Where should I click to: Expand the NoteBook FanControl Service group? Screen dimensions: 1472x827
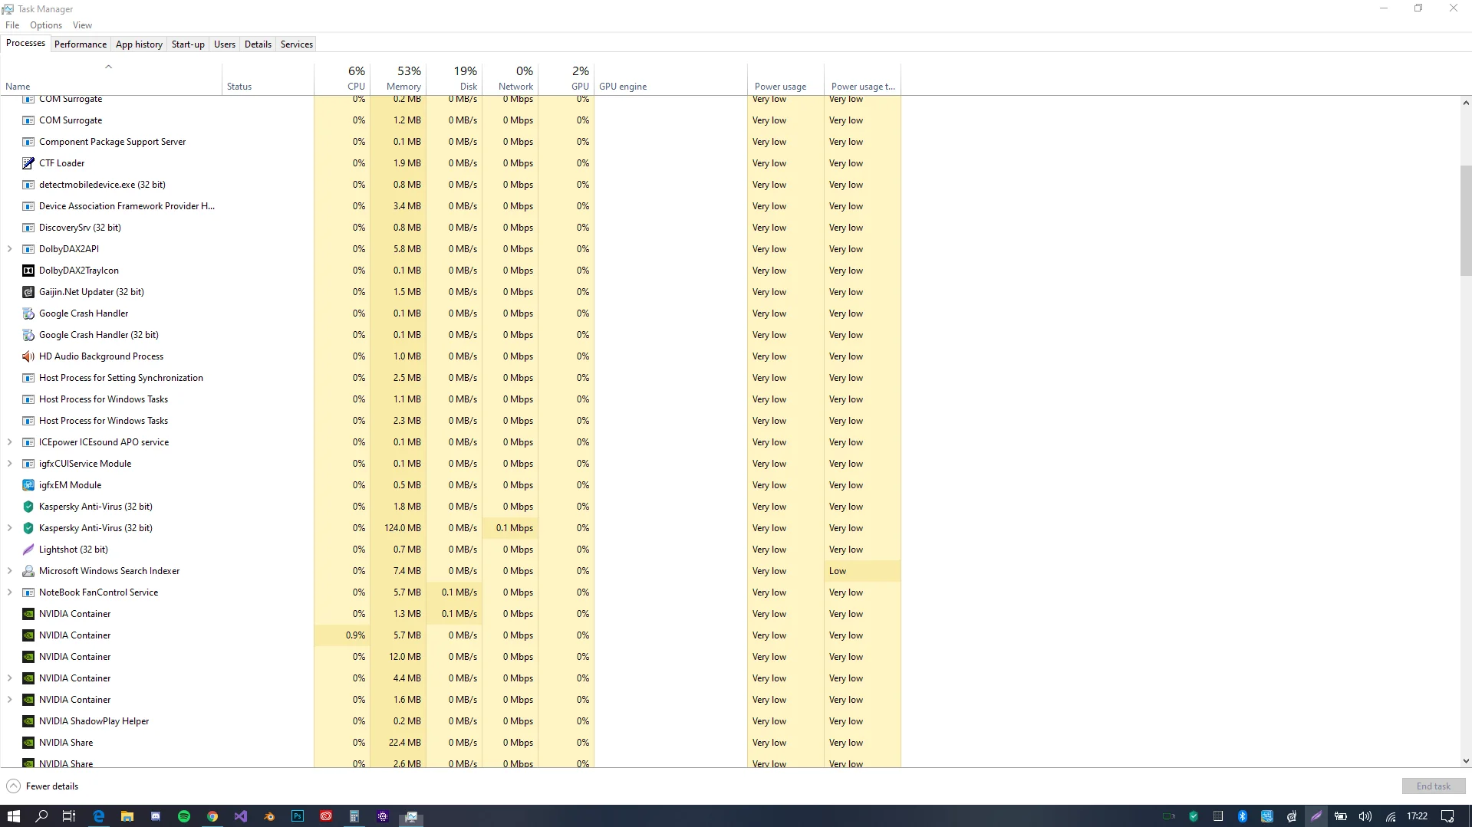pos(9,592)
